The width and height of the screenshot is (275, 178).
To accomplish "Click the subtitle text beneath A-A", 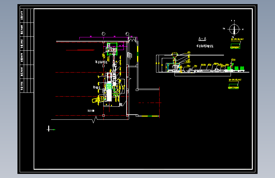I will pyautogui.click(x=205, y=46).
